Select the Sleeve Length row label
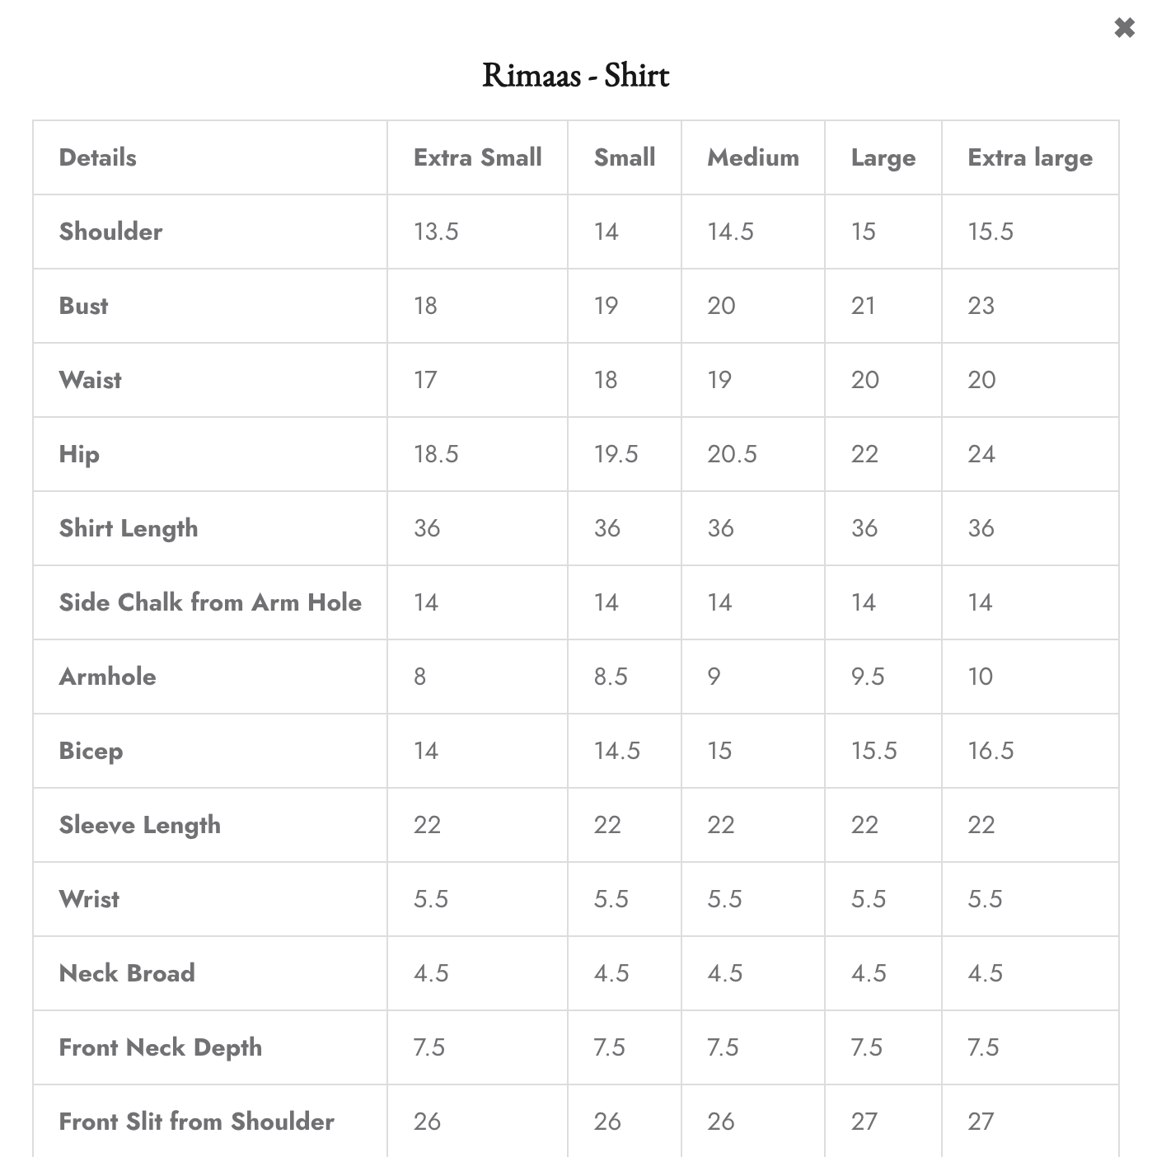1152x1157 pixels. tap(139, 825)
